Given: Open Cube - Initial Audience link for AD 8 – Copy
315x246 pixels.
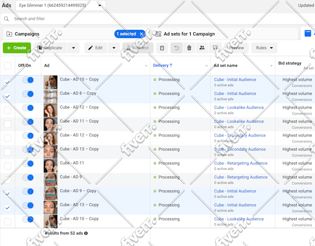Looking at the screenshot, I should click(x=235, y=94).
